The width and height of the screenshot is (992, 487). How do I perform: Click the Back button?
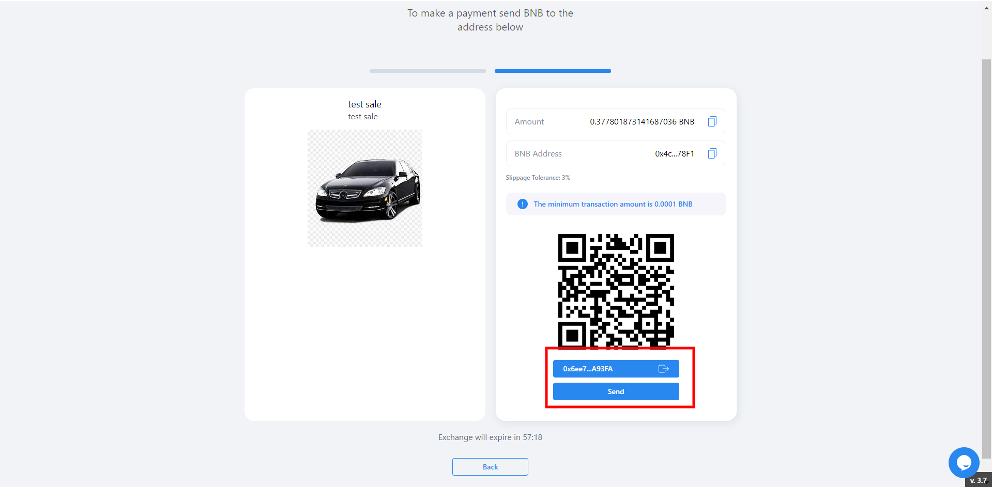coord(490,467)
